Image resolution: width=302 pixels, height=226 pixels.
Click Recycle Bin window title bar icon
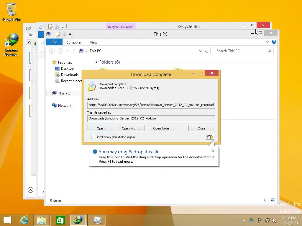[x=41, y=26]
